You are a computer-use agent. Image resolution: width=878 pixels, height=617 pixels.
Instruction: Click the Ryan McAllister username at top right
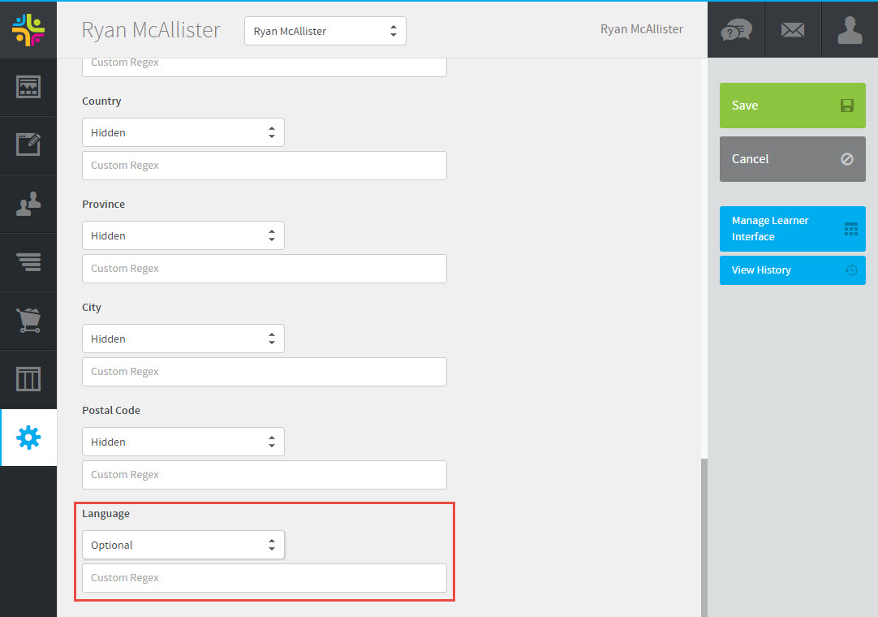(642, 29)
